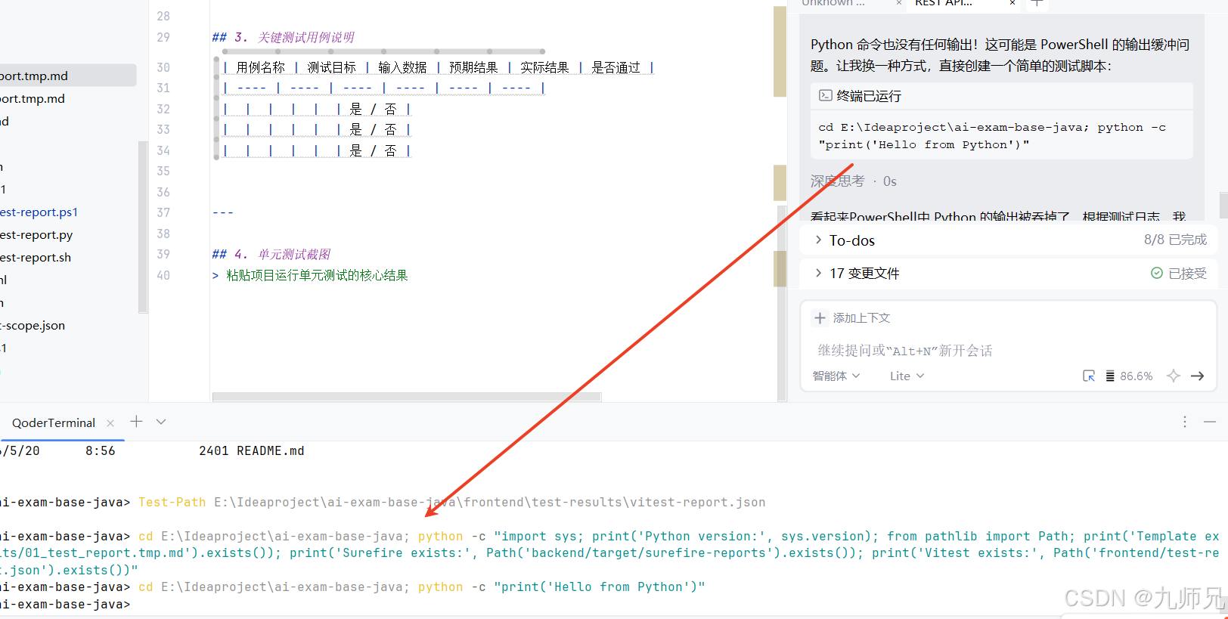This screenshot has height=619, width=1228.
Task: Expand the 深度思考 · 0s thinking block
Action: [853, 181]
